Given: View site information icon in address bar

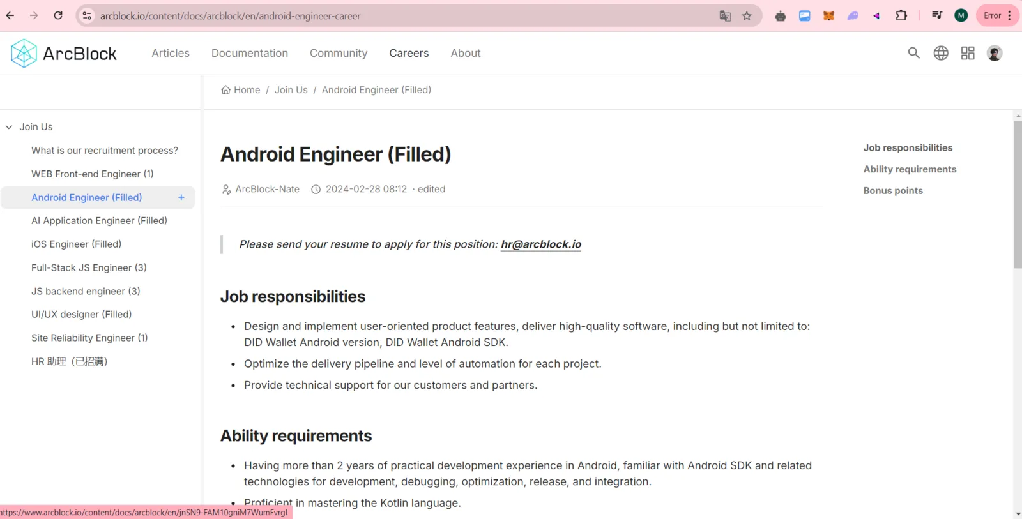Looking at the screenshot, I should (x=87, y=15).
